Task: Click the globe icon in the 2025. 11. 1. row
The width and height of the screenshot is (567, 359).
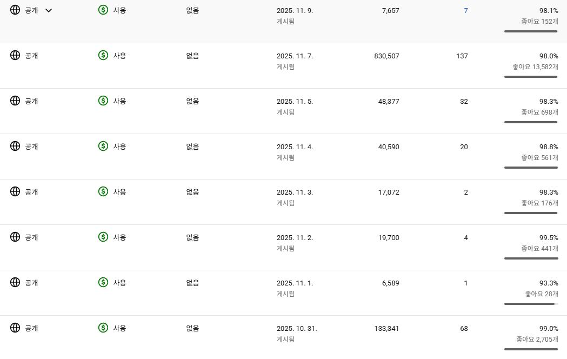Action: pos(15,282)
